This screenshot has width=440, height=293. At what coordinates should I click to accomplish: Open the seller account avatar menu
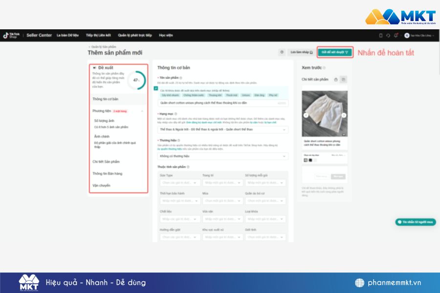(419, 36)
